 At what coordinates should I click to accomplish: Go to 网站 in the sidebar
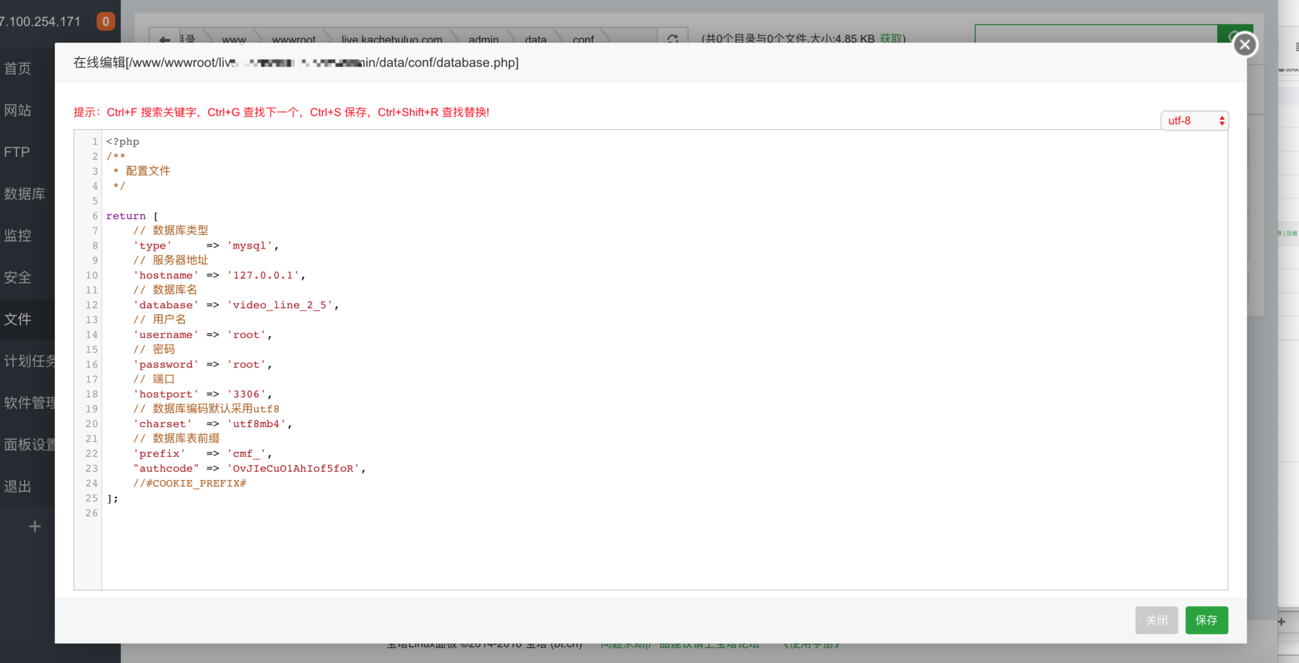click(18, 110)
